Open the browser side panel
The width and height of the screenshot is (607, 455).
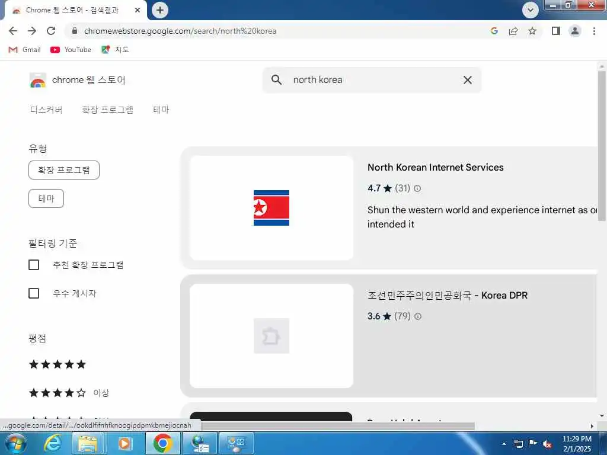tap(556, 31)
